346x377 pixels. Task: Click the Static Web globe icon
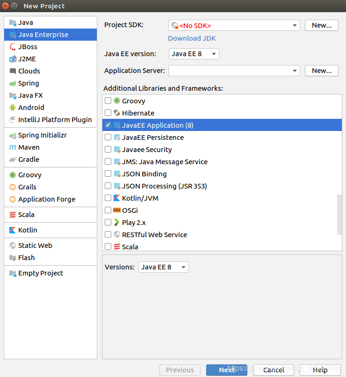pos(13,246)
